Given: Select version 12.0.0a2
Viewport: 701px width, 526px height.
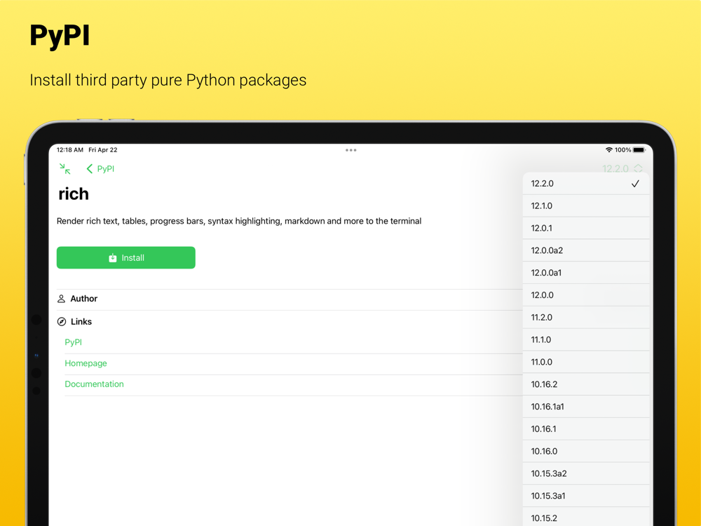Looking at the screenshot, I should 585,250.
